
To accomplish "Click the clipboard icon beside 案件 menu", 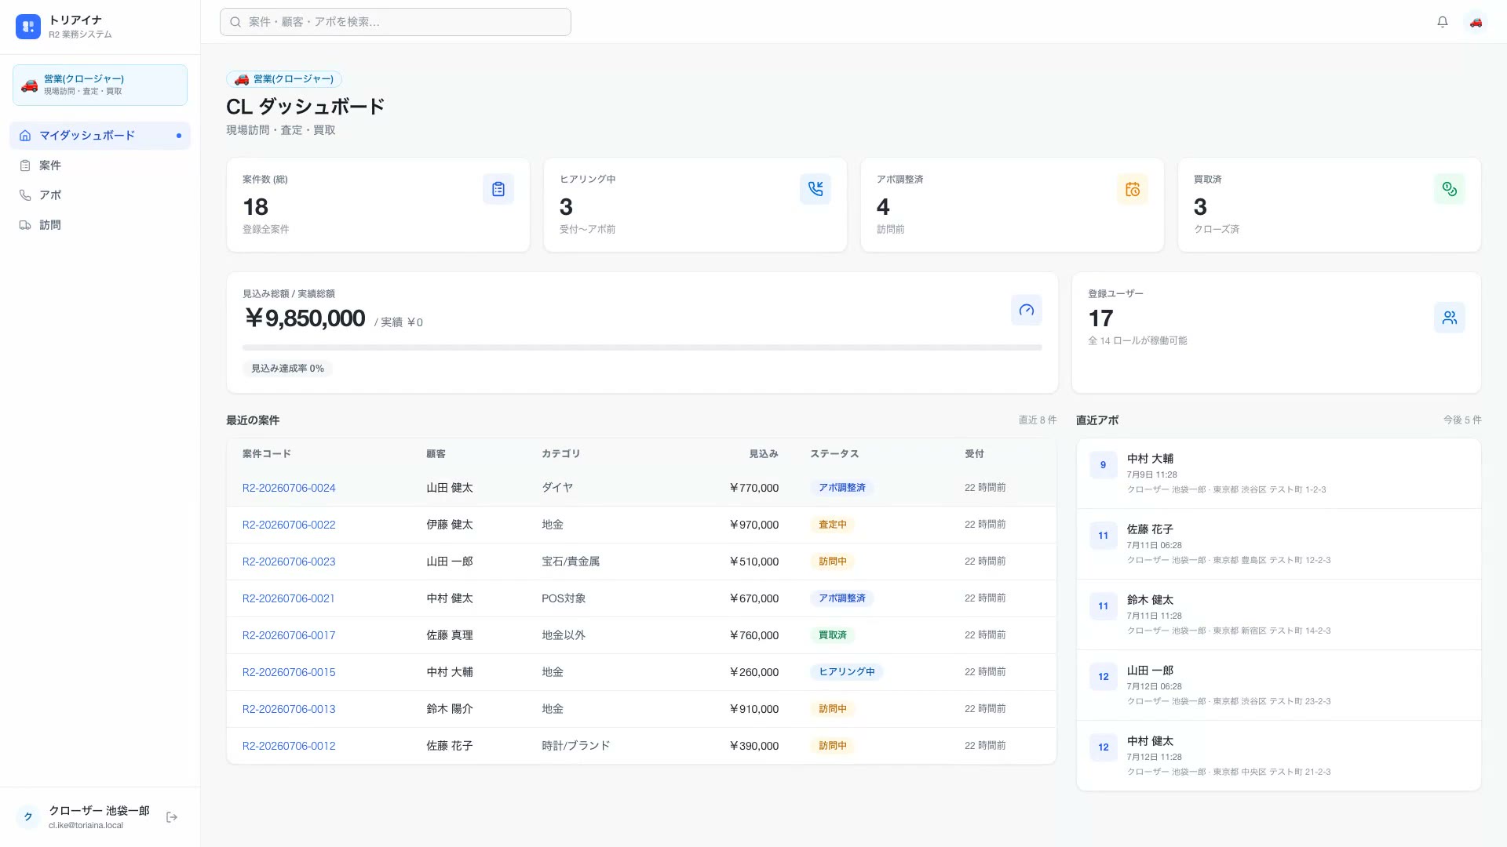I will [25, 165].
